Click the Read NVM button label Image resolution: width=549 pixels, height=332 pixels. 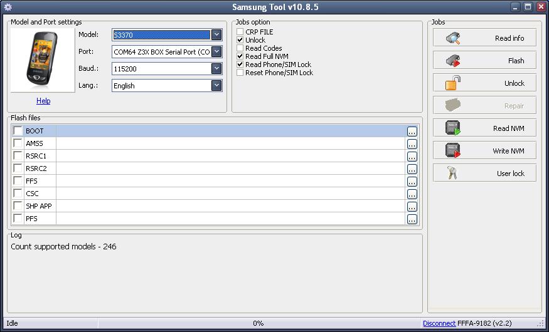(508, 128)
